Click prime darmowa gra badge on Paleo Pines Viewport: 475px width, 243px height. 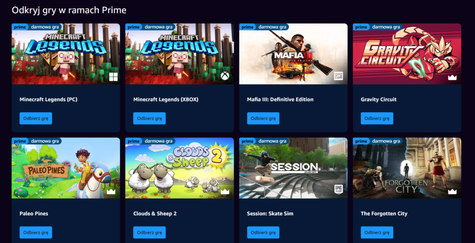(37, 141)
